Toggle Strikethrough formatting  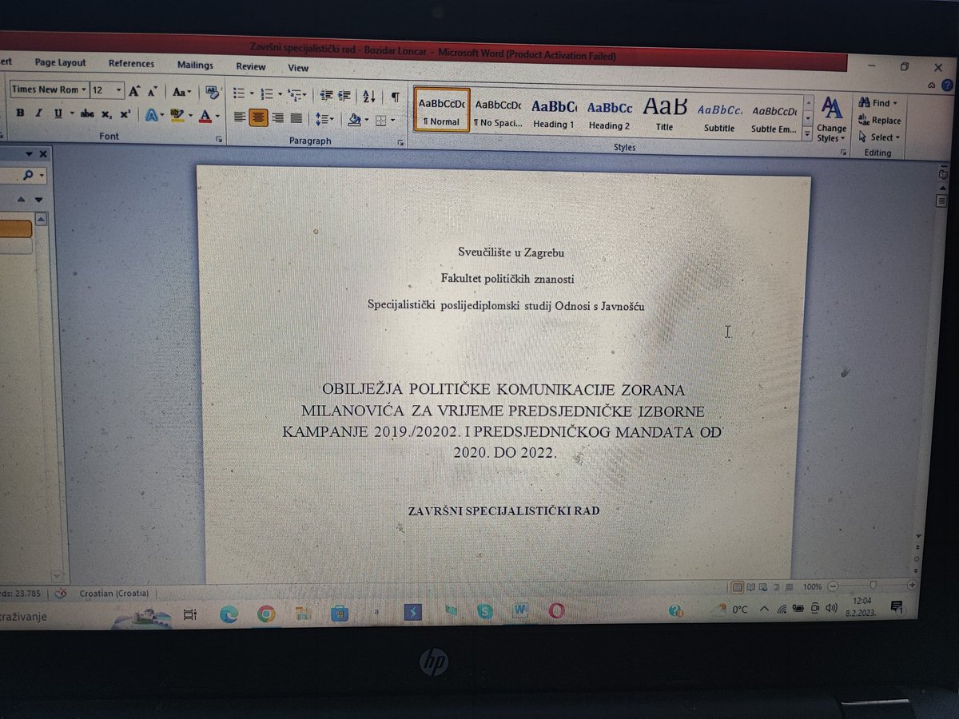pos(87,114)
